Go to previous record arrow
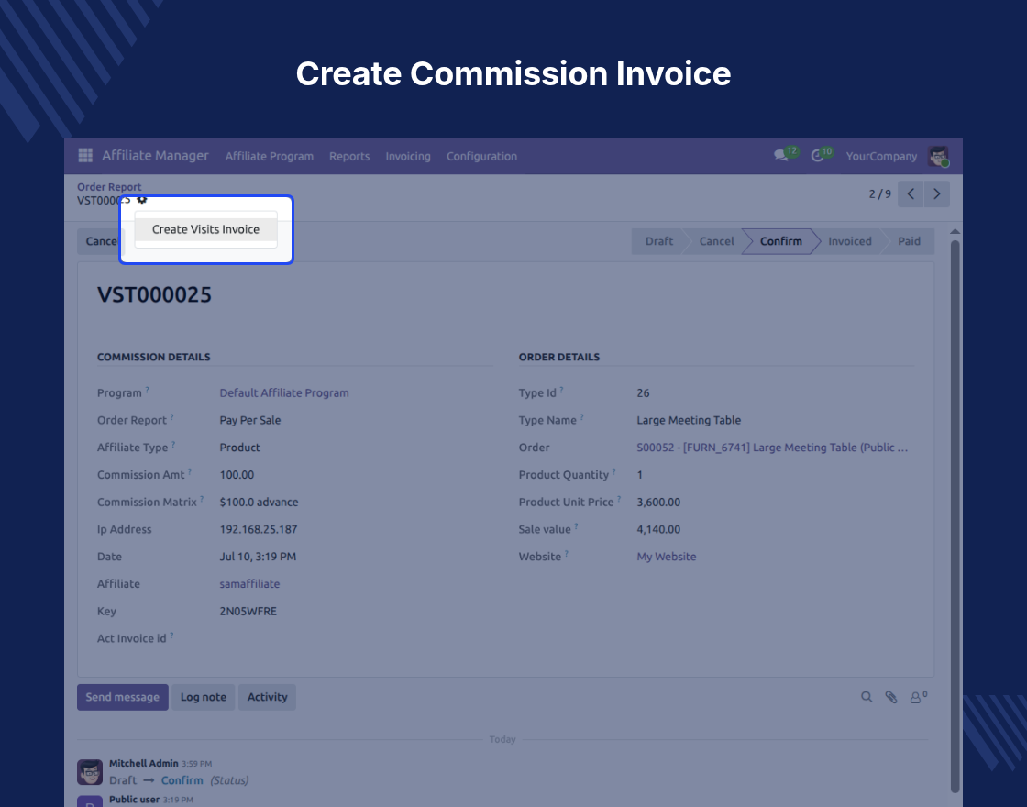The width and height of the screenshot is (1027, 807). pyautogui.click(x=911, y=193)
